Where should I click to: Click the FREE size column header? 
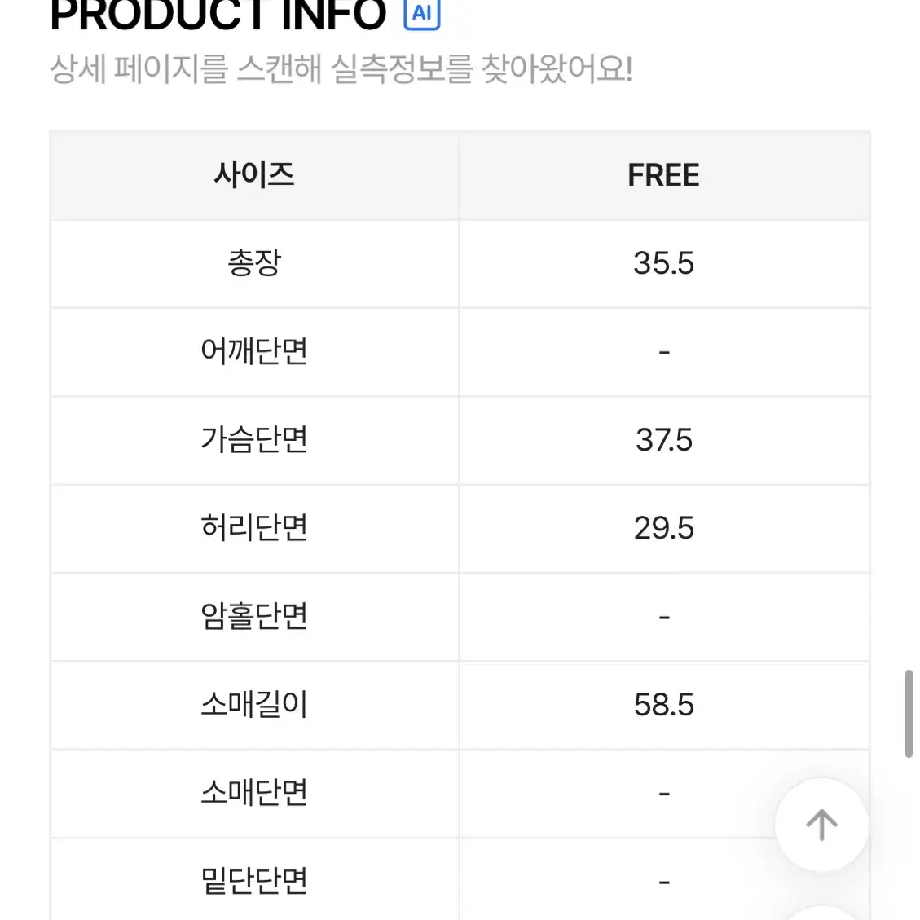pyautogui.click(x=663, y=175)
